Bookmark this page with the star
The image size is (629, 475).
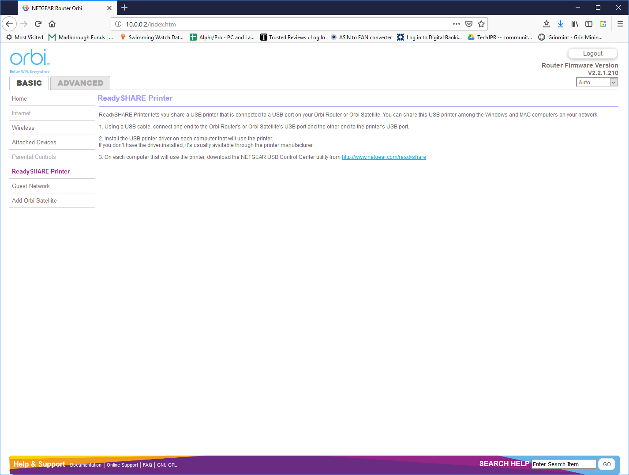tap(481, 24)
